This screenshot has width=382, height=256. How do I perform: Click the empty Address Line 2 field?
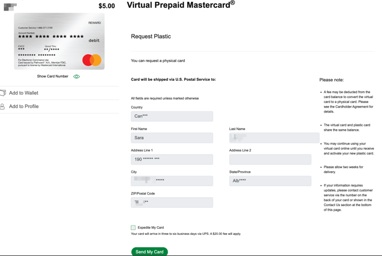pos(270,159)
